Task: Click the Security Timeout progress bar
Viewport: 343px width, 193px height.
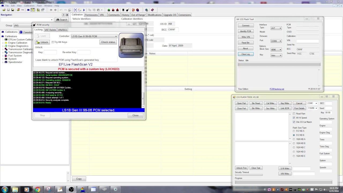Action: tap(249, 175)
